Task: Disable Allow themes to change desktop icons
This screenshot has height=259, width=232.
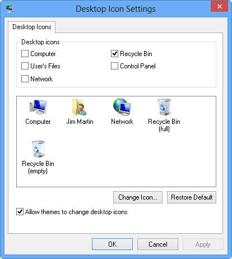Action: [x=20, y=212]
